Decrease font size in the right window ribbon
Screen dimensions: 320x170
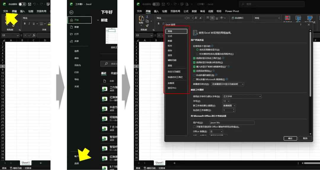pyautogui.click(x=201, y=18)
